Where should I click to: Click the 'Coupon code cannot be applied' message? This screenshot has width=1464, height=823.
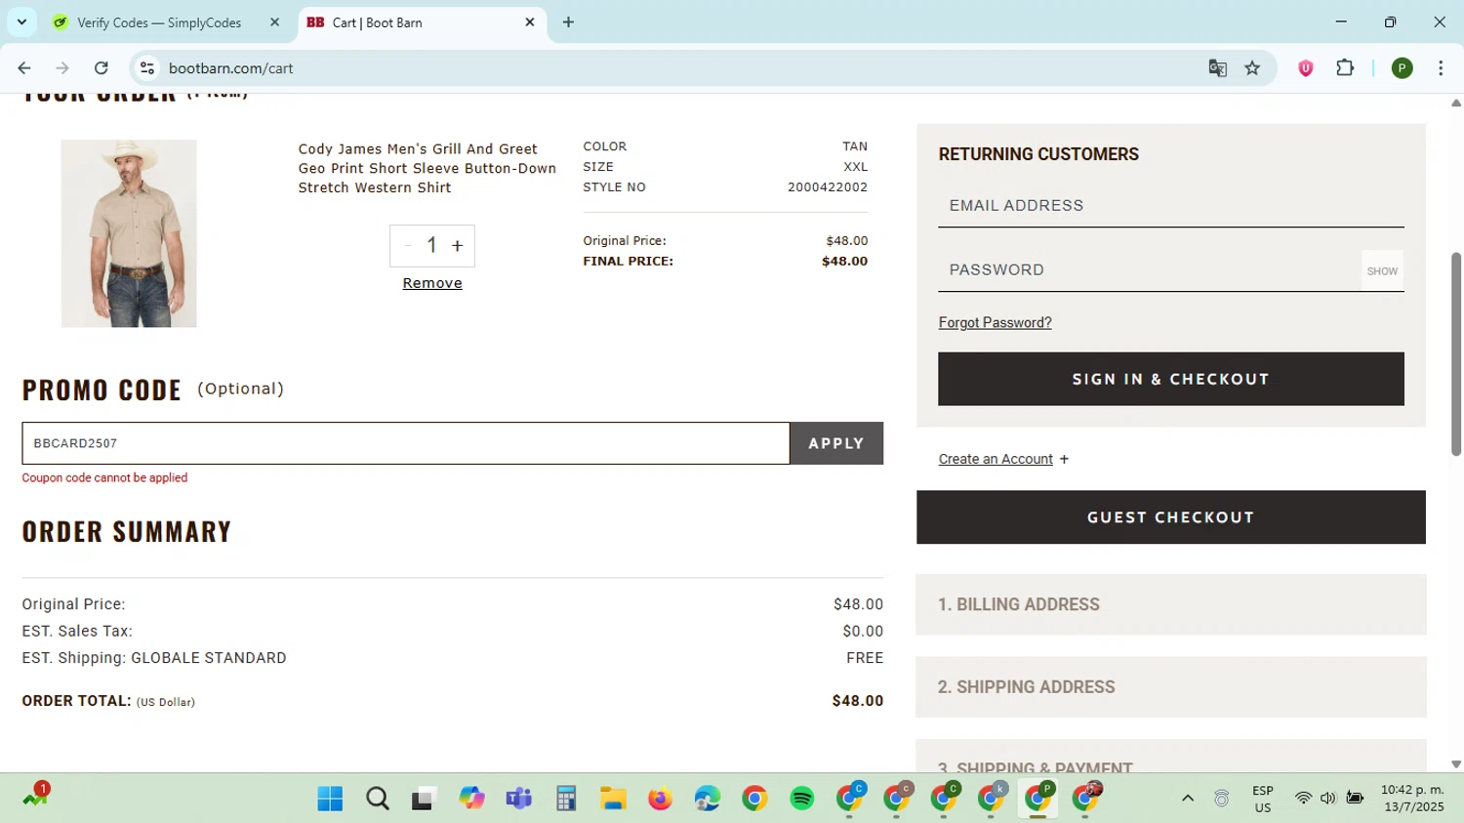point(105,478)
